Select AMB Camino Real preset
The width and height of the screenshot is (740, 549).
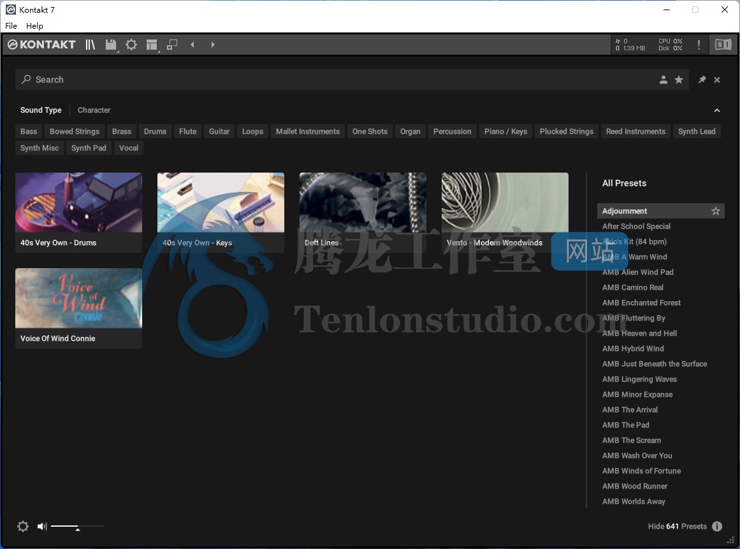(x=632, y=288)
